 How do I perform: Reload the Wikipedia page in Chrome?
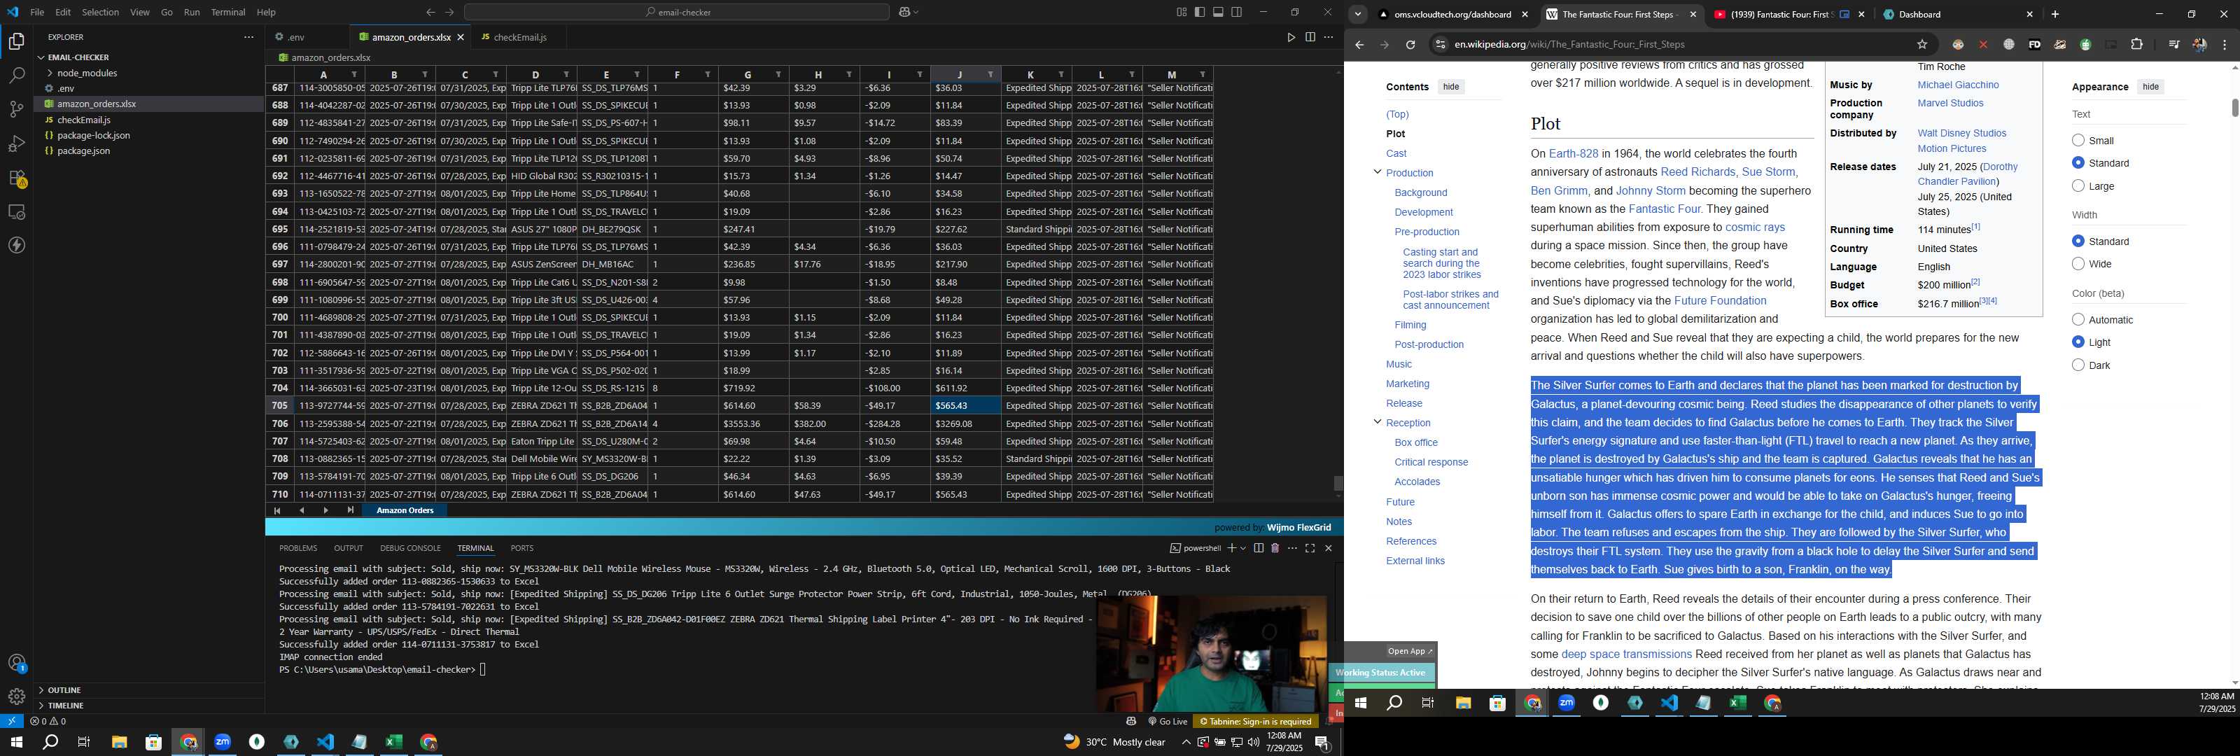coord(1410,45)
